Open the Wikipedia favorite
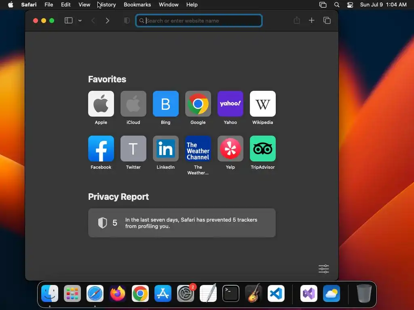Image resolution: width=414 pixels, height=310 pixels. point(263,104)
